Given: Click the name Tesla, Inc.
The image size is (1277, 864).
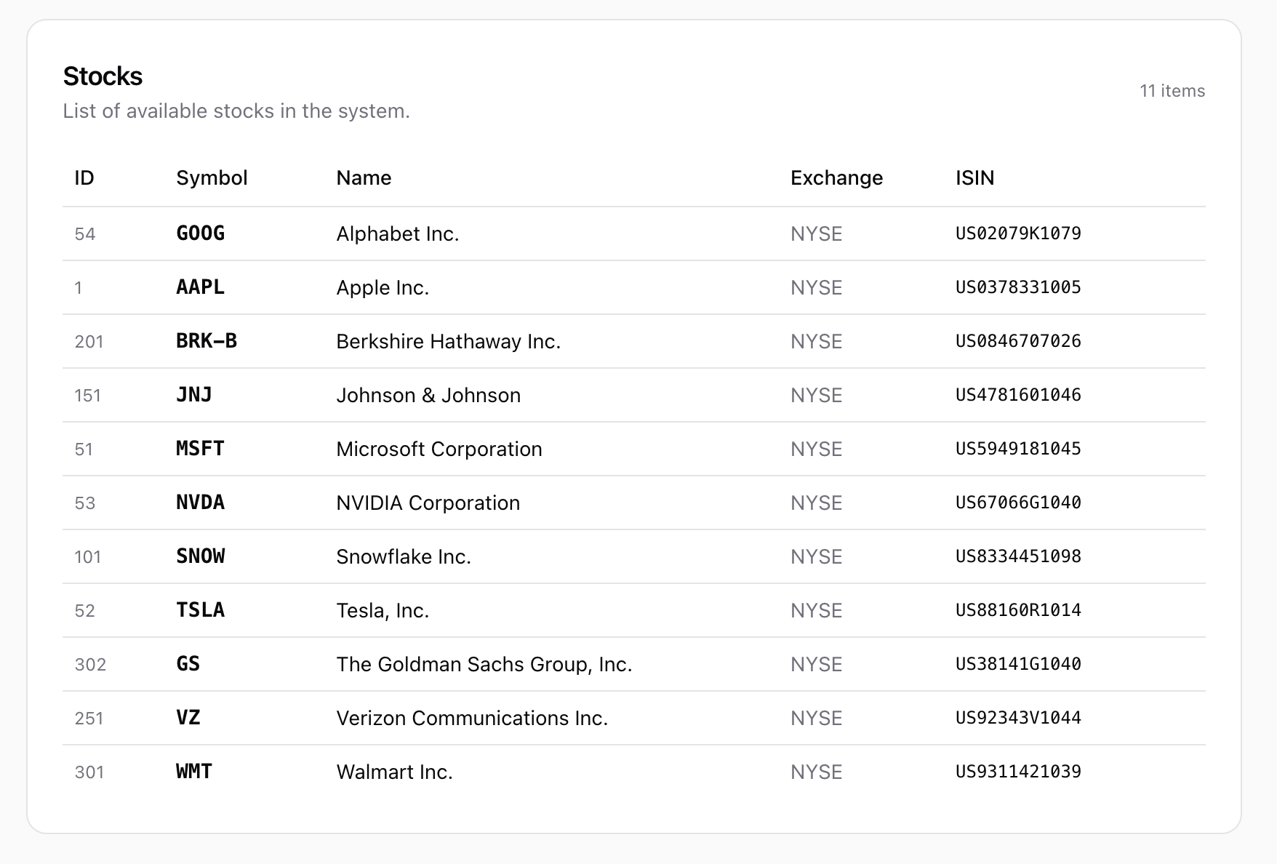Looking at the screenshot, I should pos(383,610).
